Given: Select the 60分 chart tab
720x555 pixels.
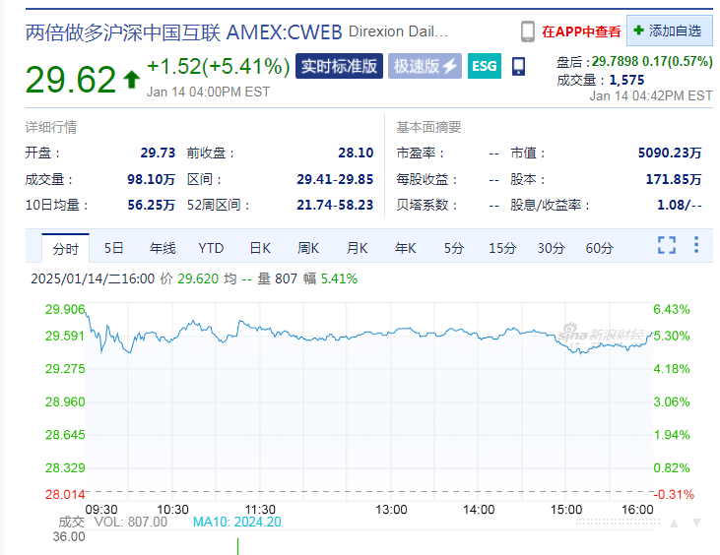Looking at the screenshot, I should [x=599, y=248].
